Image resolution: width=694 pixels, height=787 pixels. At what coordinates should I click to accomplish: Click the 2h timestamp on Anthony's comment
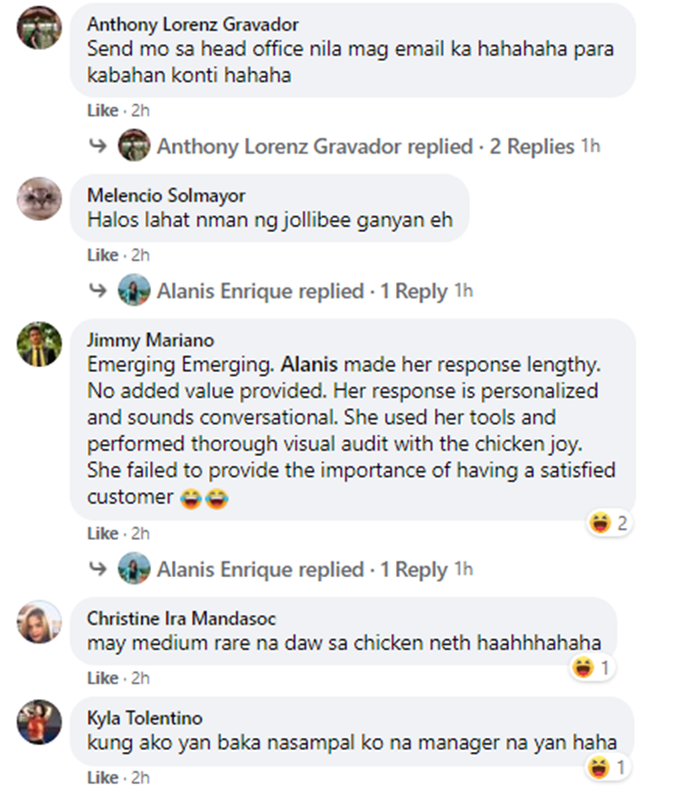(x=141, y=111)
